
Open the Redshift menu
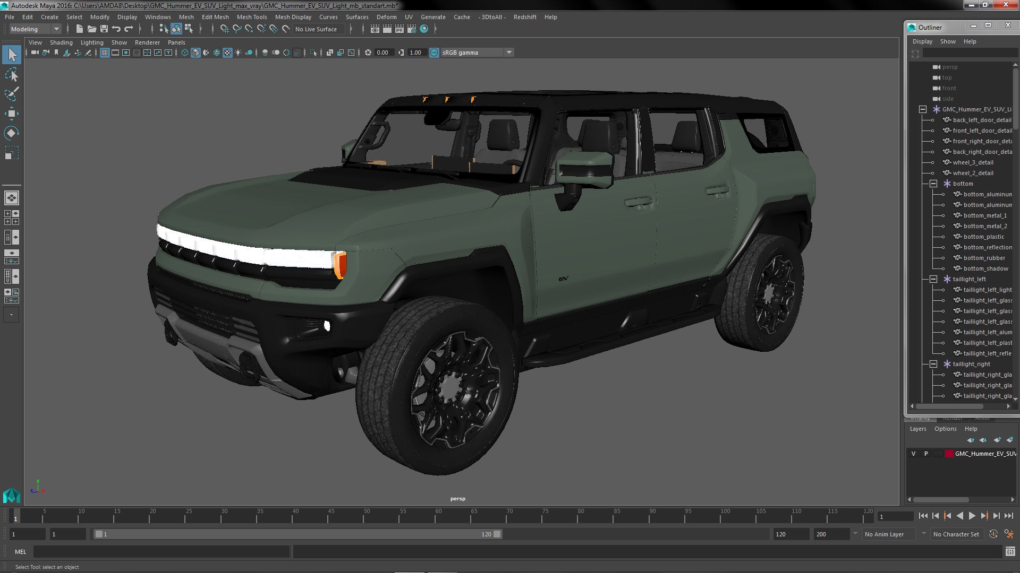525,17
